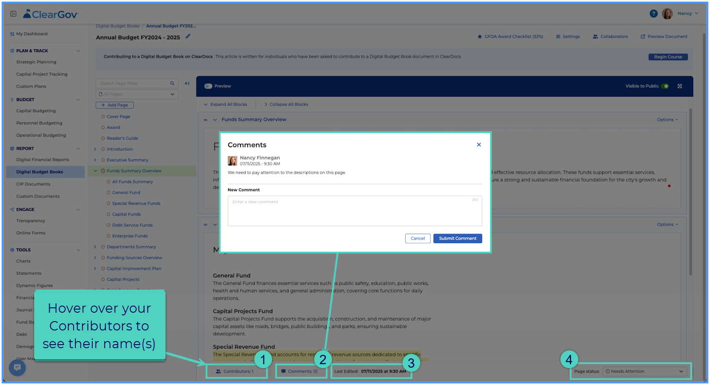Open Digital Financial Reports
This screenshot has width=710, height=385.
(43, 160)
